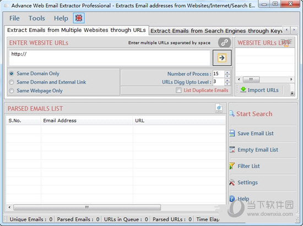Switch to Extract Emails from Search Engines tab
The image size is (303, 226).
click(216, 31)
